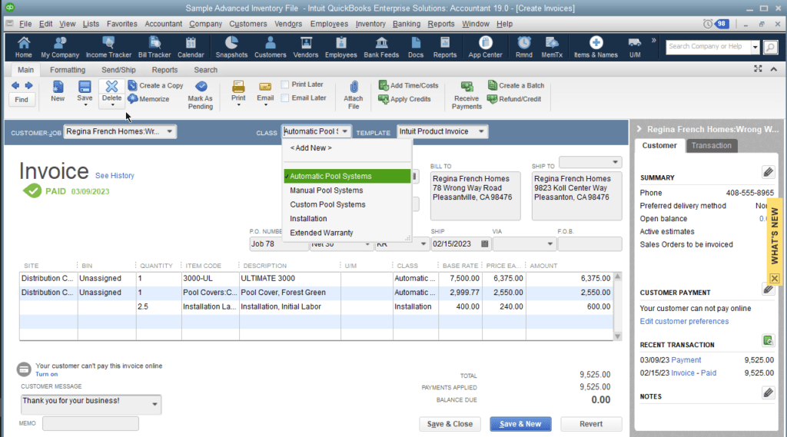Collapse the Regina French Homes side panel
This screenshot has width=787, height=437.
point(639,129)
